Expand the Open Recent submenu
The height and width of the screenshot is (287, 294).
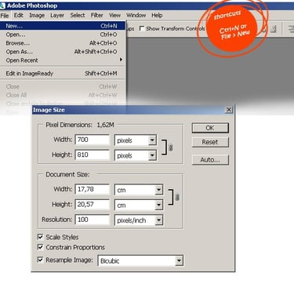pyautogui.click(x=63, y=60)
